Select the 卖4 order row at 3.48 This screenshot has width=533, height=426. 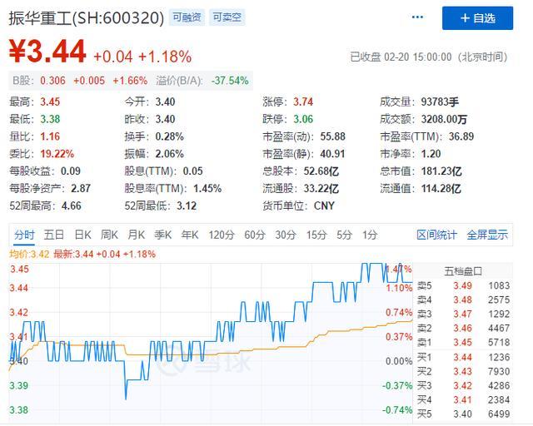pos(463,300)
